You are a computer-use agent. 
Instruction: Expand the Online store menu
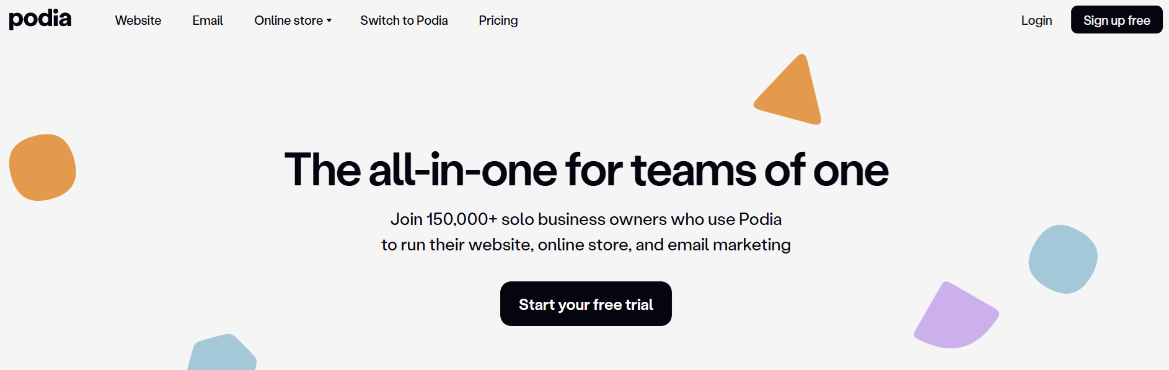(x=289, y=20)
